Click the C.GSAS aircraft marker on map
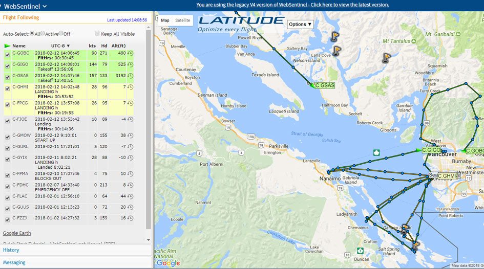 pos(312,85)
